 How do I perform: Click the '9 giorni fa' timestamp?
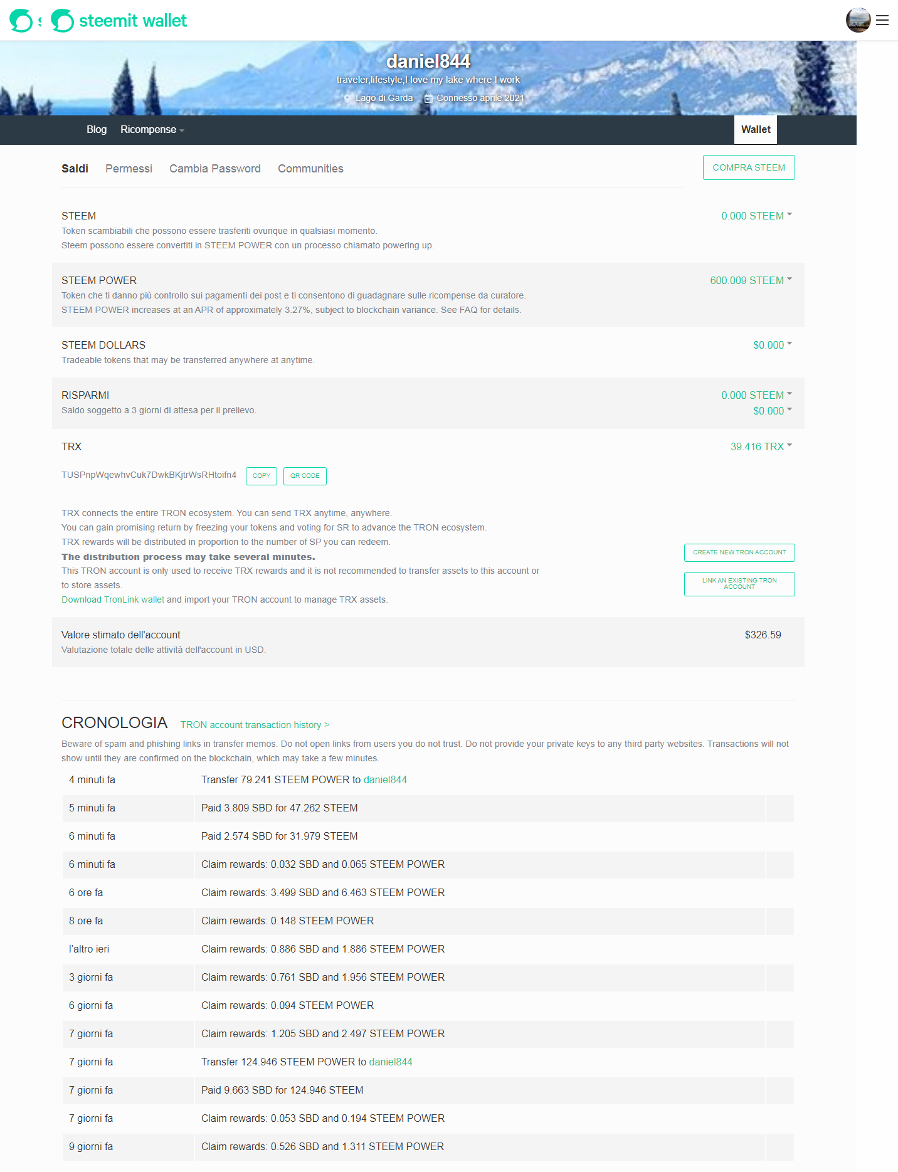tap(91, 1146)
